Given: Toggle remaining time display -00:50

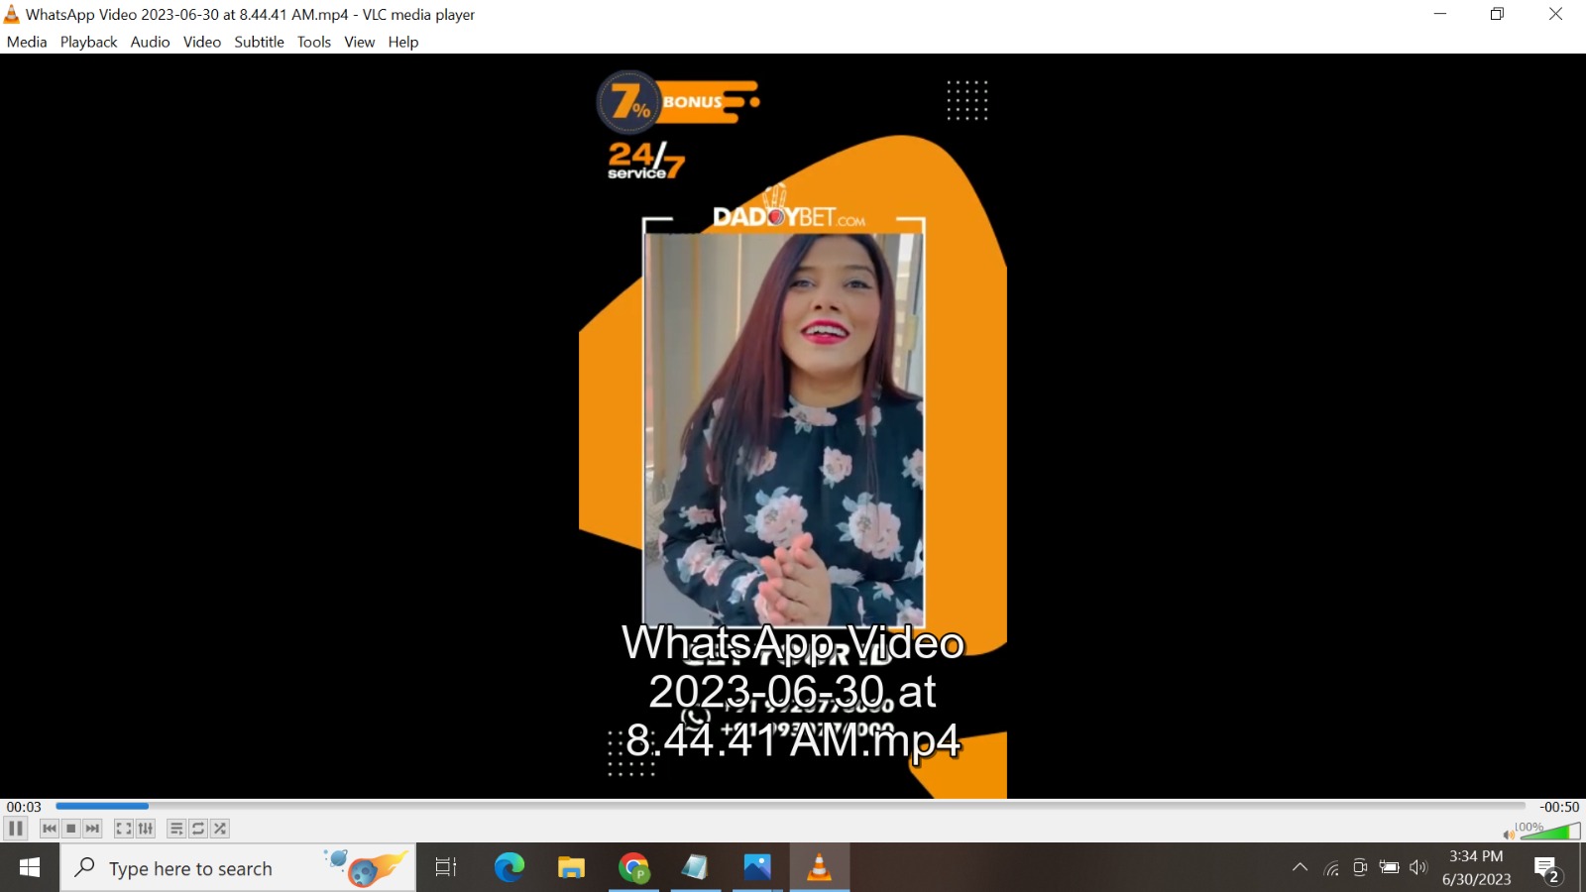Looking at the screenshot, I should tap(1559, 807).
